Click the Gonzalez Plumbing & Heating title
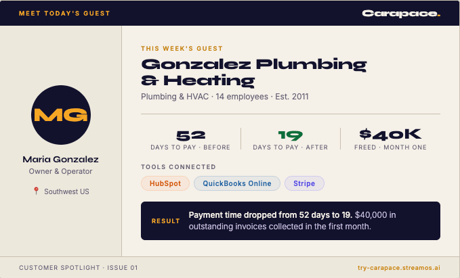This screenshot has height=278, width=460. tap(254, 72)
